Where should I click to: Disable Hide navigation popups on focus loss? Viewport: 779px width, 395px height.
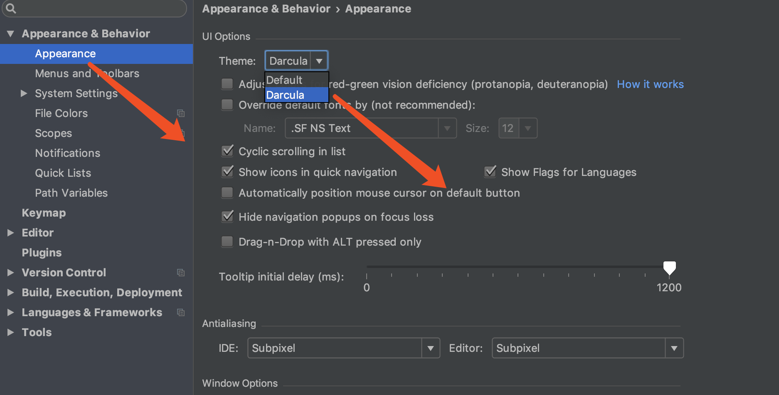pyautogui.click(x=227, y=217)
